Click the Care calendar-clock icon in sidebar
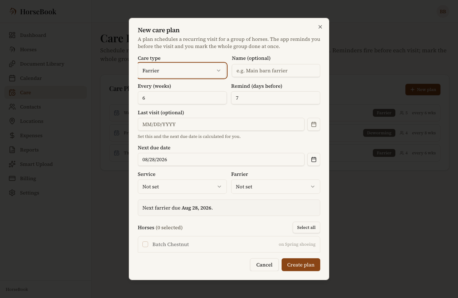This screenshot has width=458, height=298. click(12, 92)
